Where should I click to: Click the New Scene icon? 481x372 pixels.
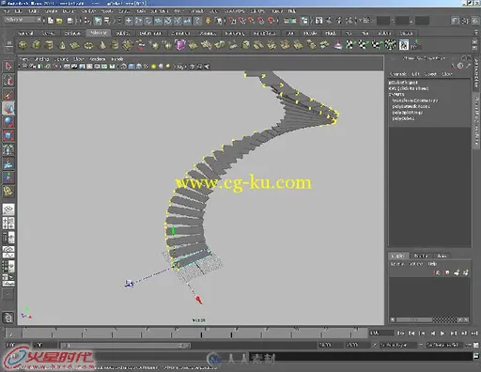[51, 21]
